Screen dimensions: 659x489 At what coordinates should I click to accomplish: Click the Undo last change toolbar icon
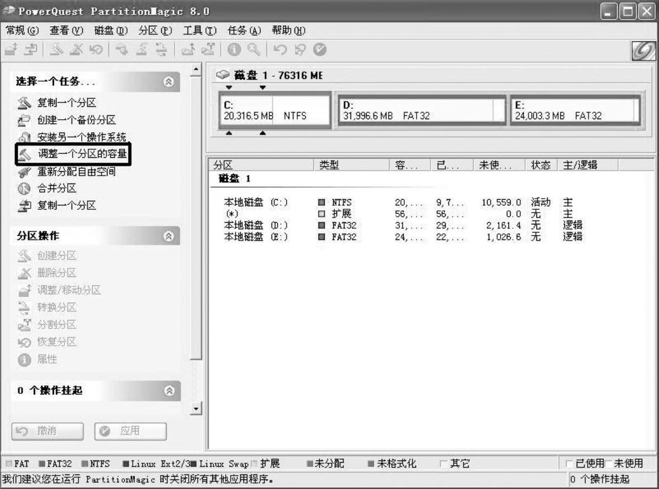(x=280, y=50)
